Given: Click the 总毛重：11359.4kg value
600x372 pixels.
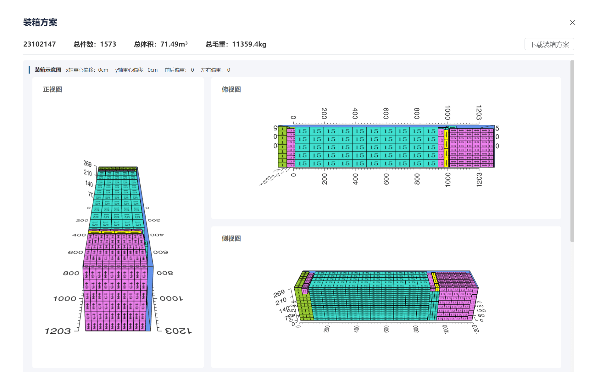Looking at the screenshot, I should (x=236, y=44).
